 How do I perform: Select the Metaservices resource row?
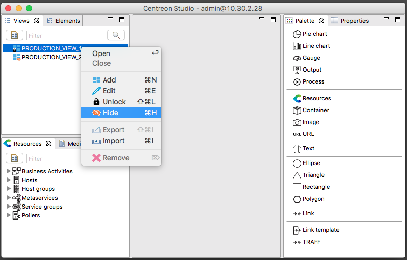(35, 198)
